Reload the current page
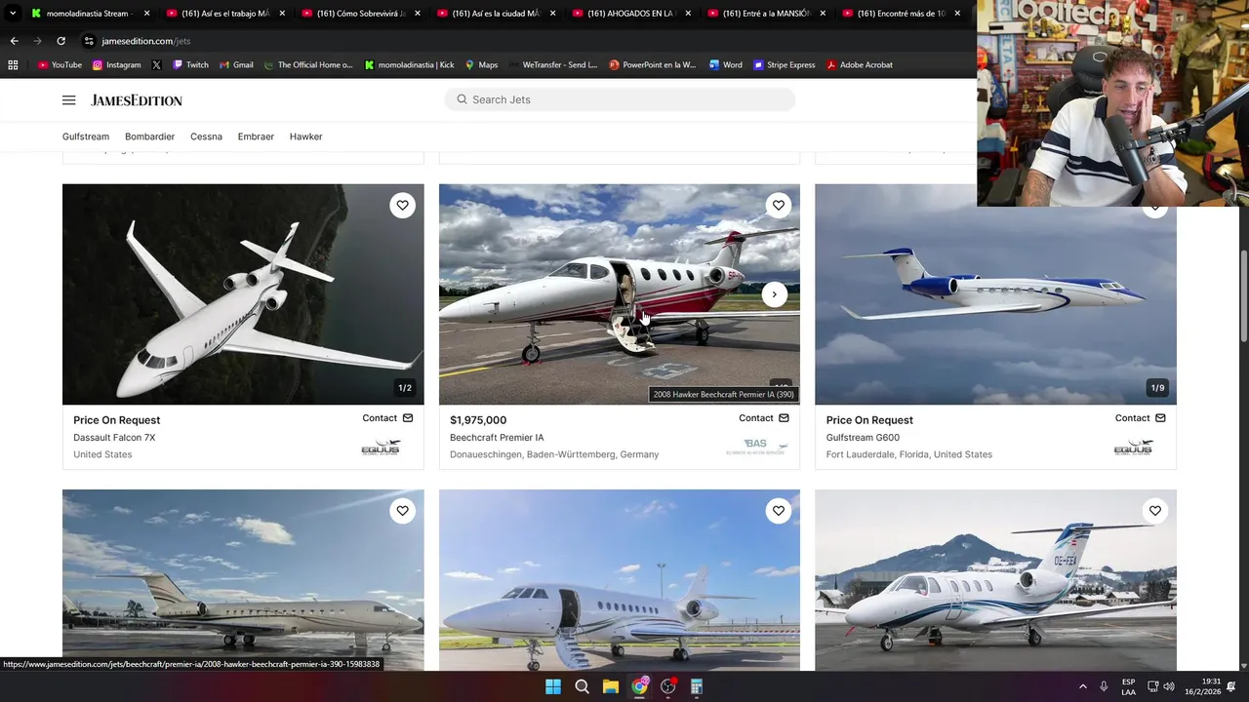 click(x=60, y=41)
